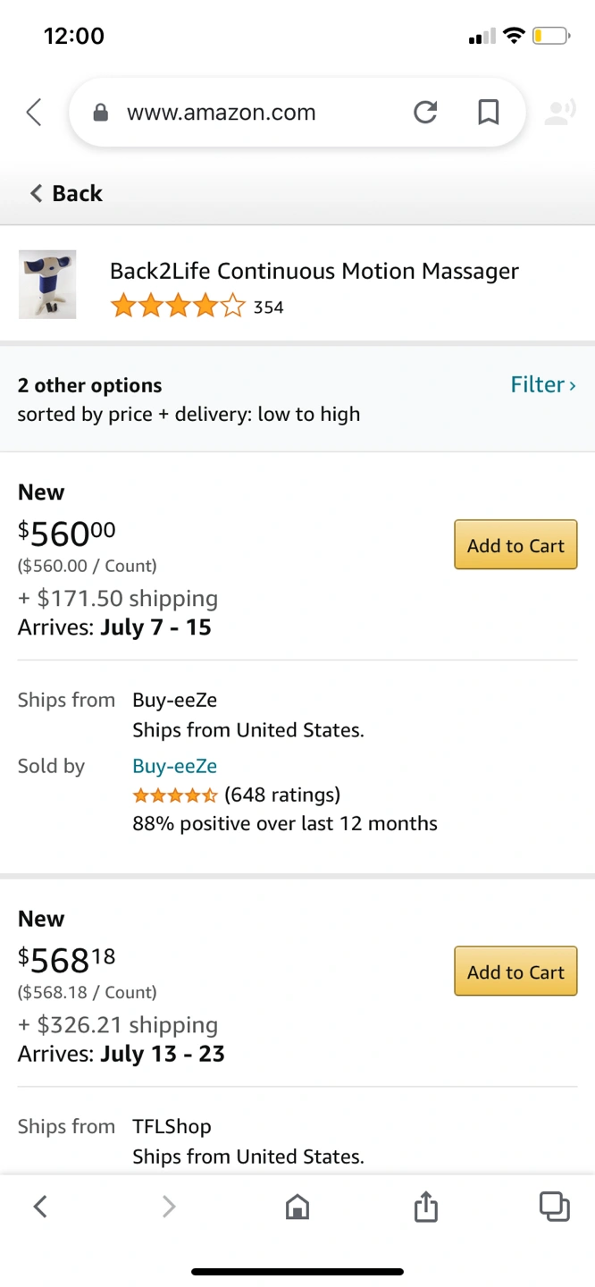This screenshot has height=1287, width=595.
Task: Open the Filter options
Action: click(542, 385)
